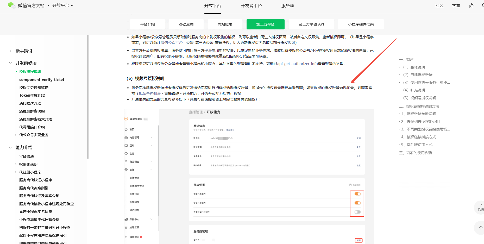Open the 开放平台 dropdown in header

pyautogui.click(x=63, y=5)
